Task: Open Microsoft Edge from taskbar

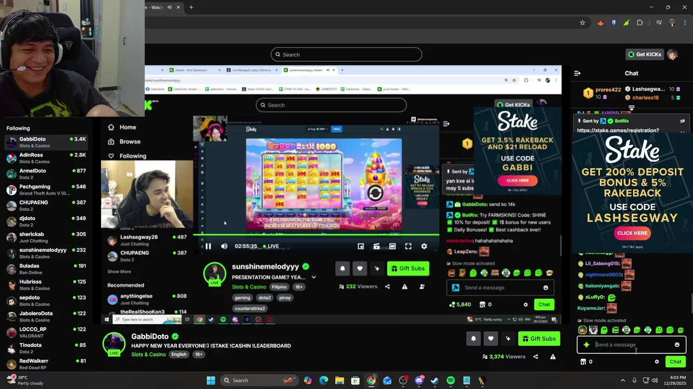Action: click(324, 380)
